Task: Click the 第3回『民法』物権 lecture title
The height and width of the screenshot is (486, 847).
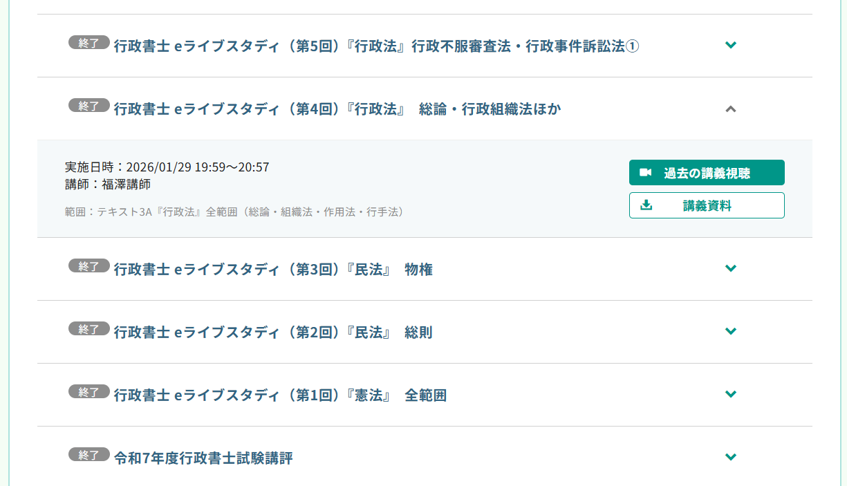Action: click(273, 270)
